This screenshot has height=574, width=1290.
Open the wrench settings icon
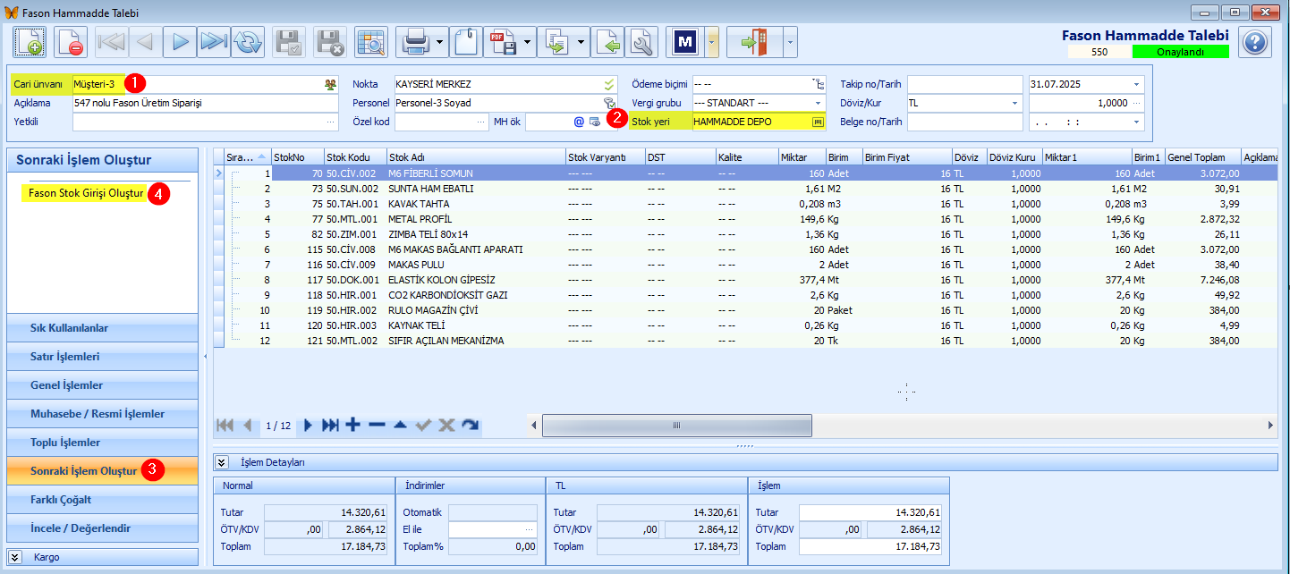[x=641, y=41]
